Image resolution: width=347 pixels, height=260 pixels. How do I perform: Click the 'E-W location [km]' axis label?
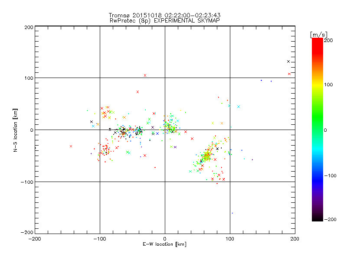(x=164, y=244)
